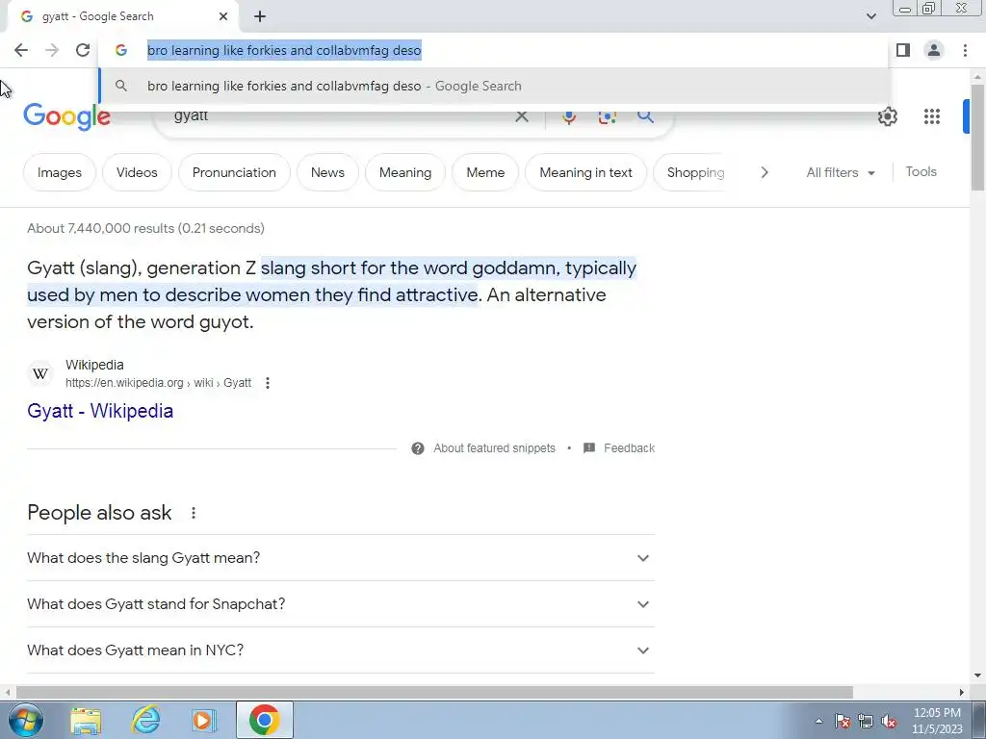The height and width of the screenshot is (739, 986).
Task: Click the Chrome taskbar button
Action: pos(265,720)
